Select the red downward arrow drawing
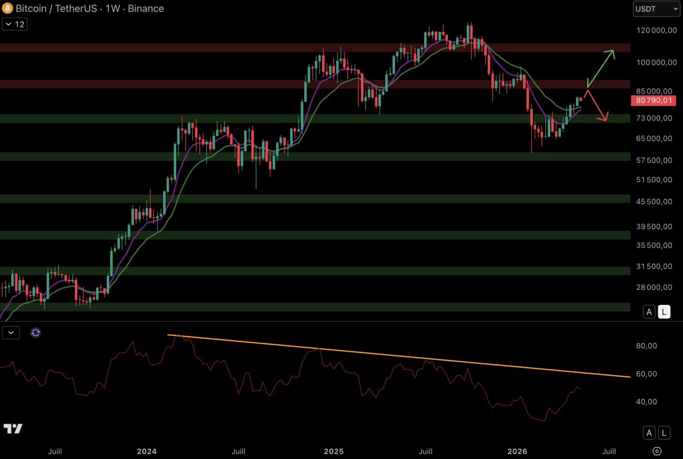The height and width of the screenshot is (459, 683). (597, 105)
